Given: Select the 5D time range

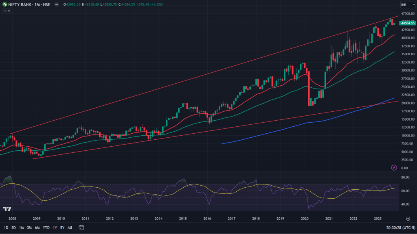Looking at the screenshot, I should 13,227.
